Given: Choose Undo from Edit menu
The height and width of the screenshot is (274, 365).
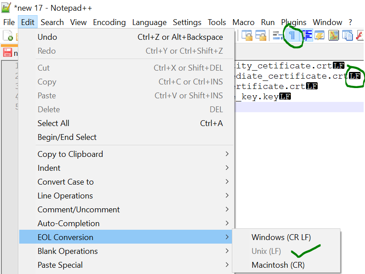Looking at the screenshot, I should point(126,37).
